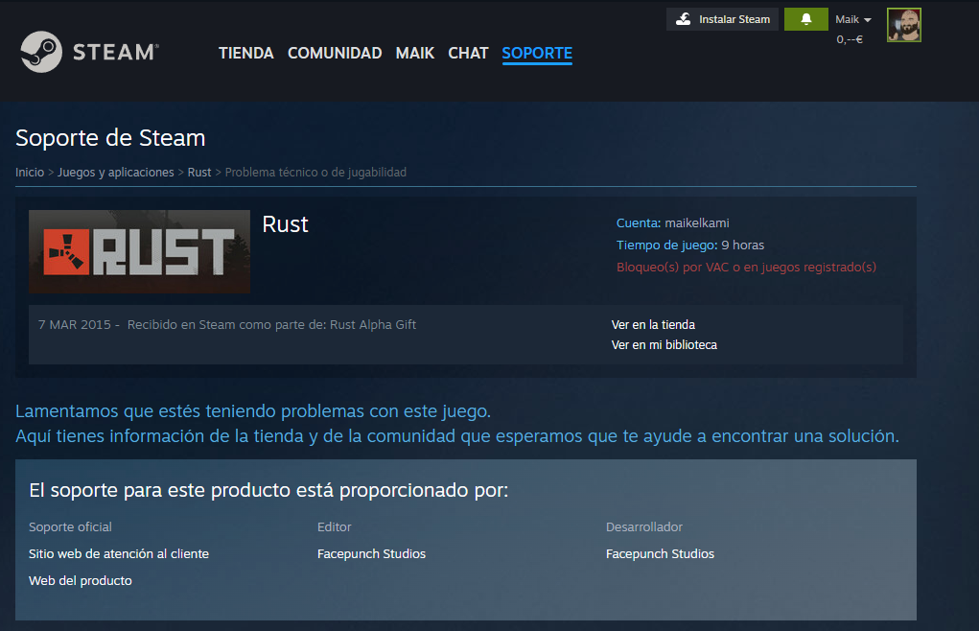
Task: Click Facepunch Studios under Desarrollador
Action: [x=660, y=553]
